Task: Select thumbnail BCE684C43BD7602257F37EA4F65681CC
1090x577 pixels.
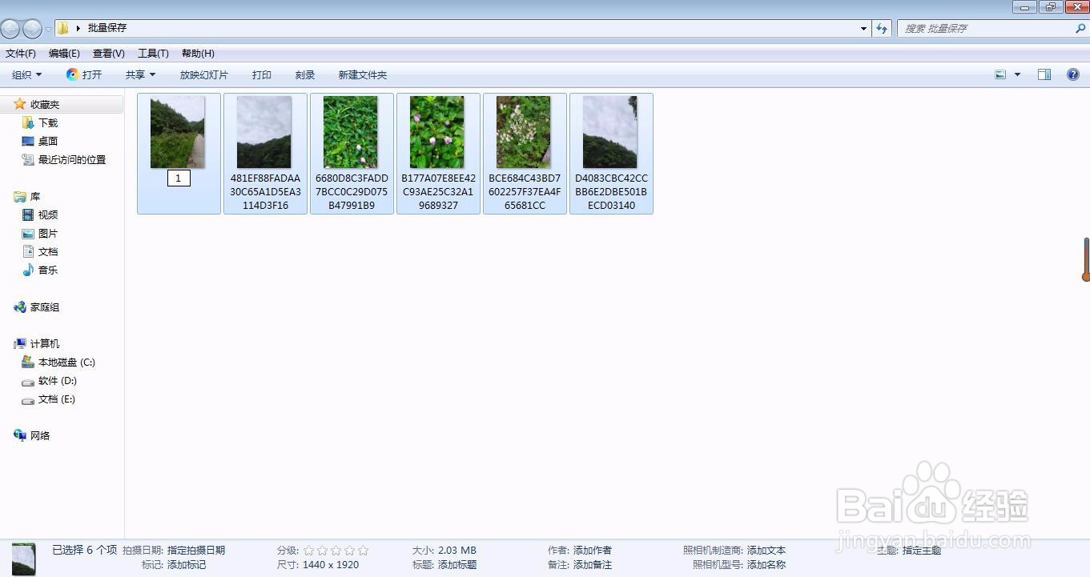Action: (x=525, y=154)
